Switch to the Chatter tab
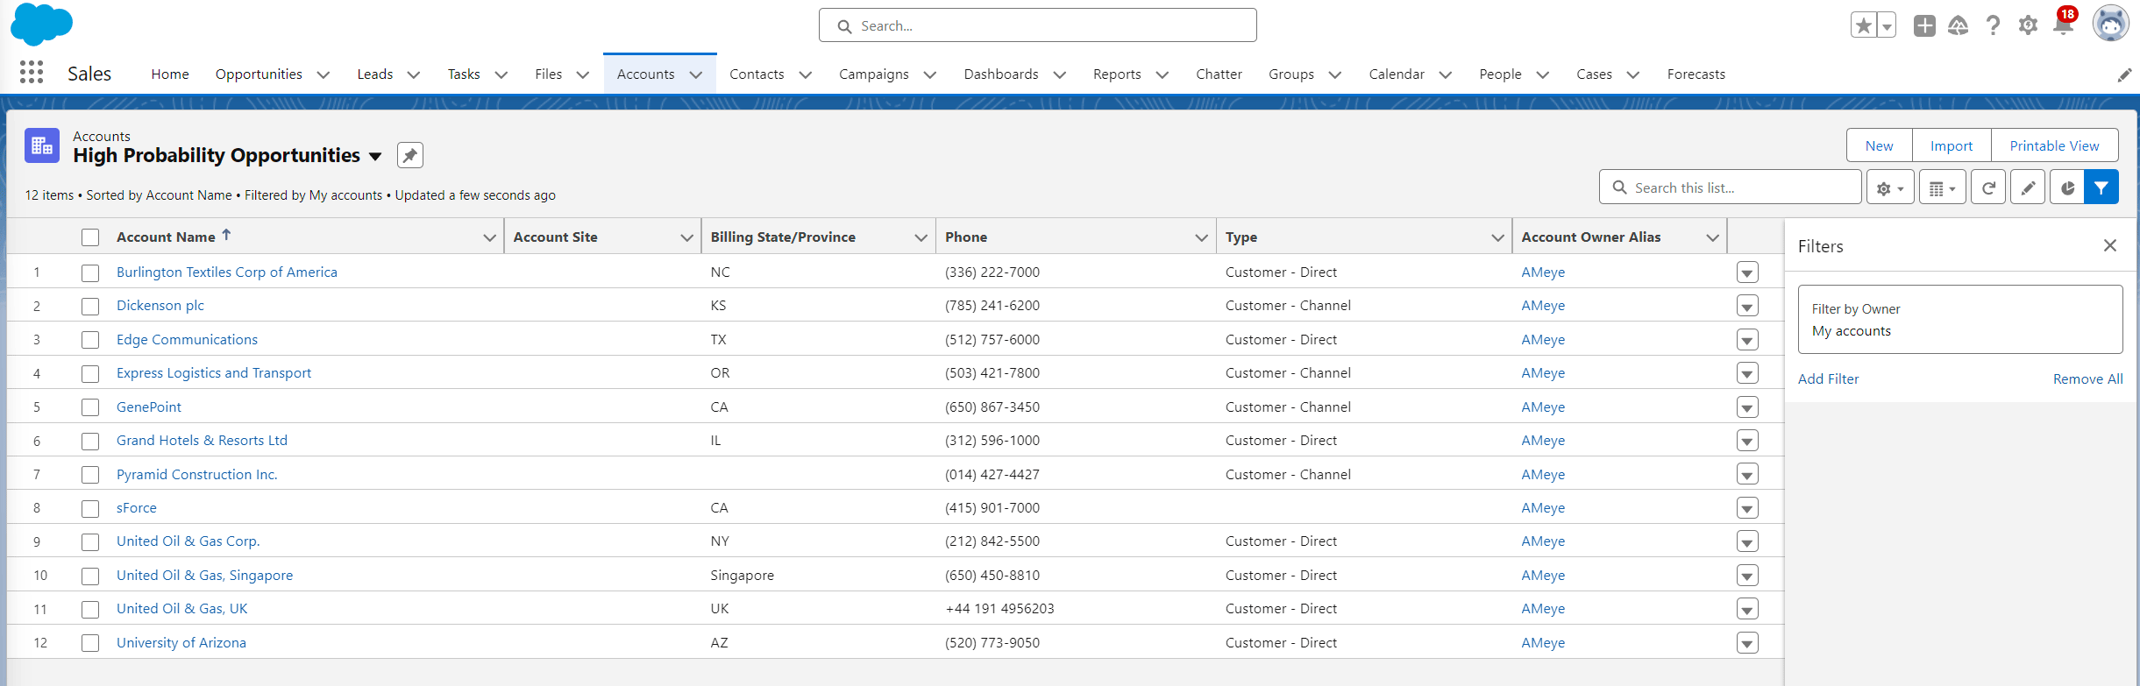Viewport: 2140px width, 686px height. [1219, 74]
